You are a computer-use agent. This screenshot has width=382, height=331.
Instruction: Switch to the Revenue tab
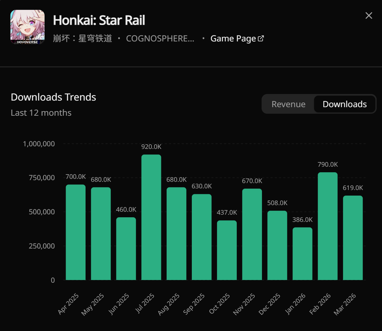[289, 104]
